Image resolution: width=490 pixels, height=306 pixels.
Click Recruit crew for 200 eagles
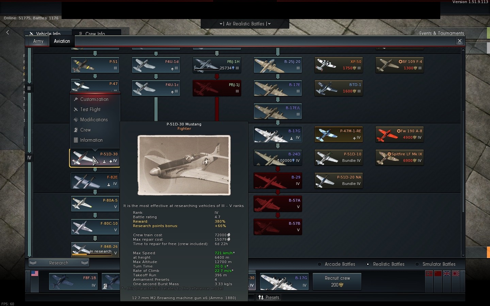coord(337,282)
